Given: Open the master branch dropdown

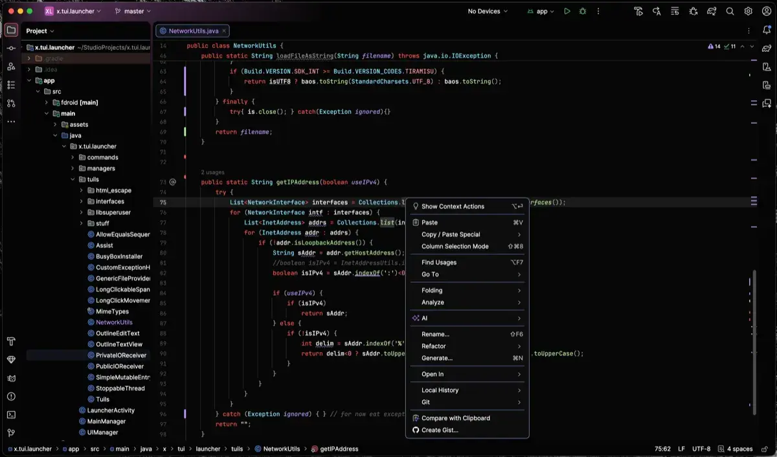Looking at the screenshot, I should pos(133,11).
